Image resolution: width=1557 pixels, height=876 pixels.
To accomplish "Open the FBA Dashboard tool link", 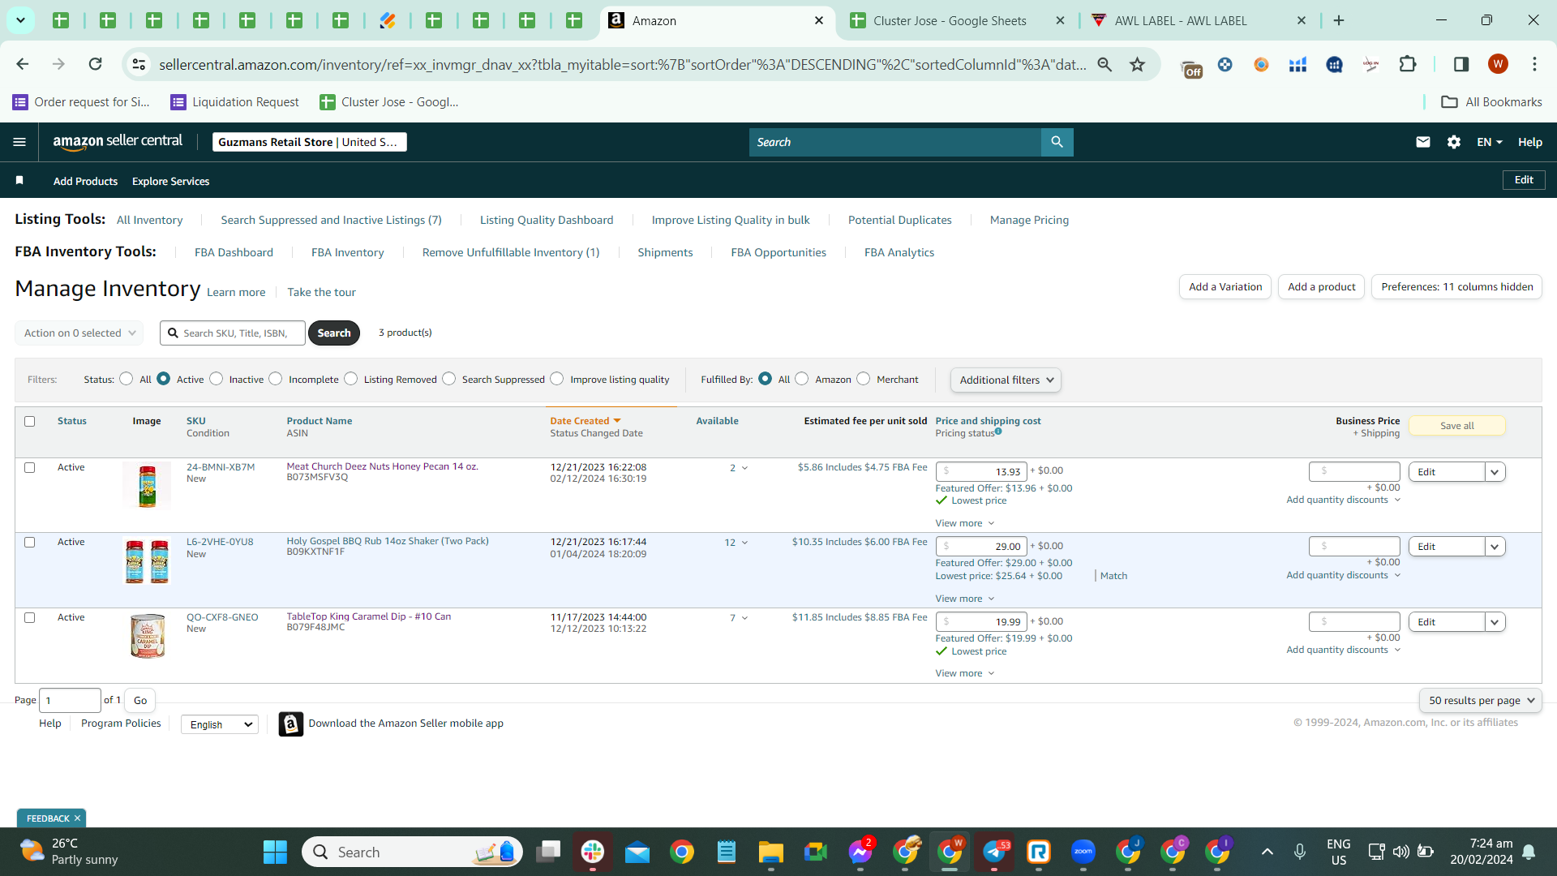I will tap(234, 252).
